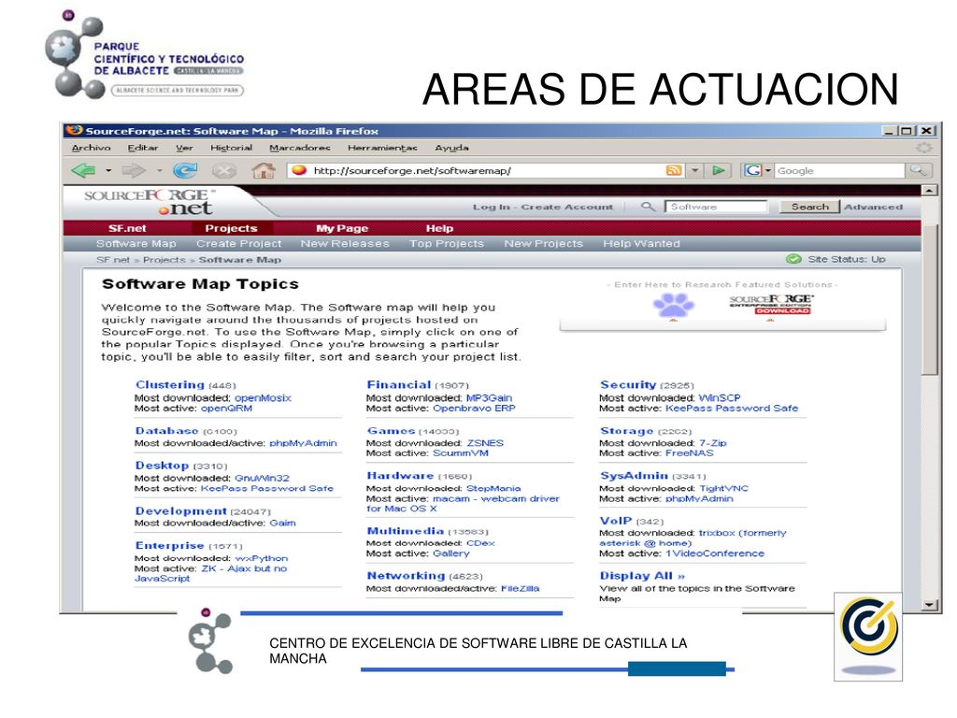This screenshot has height=718, width=957.
Task: Open the VoIP topic
Action: [616, 521]
